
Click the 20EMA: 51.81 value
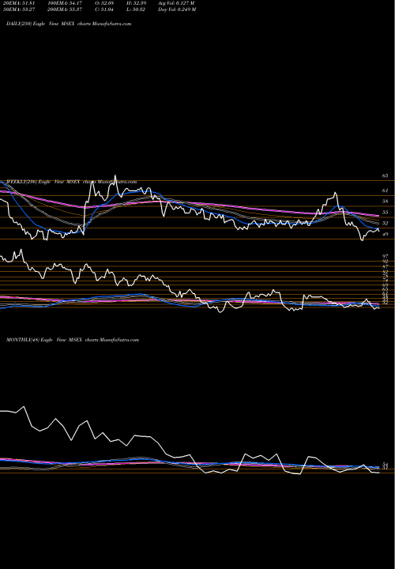click(20, 2)
